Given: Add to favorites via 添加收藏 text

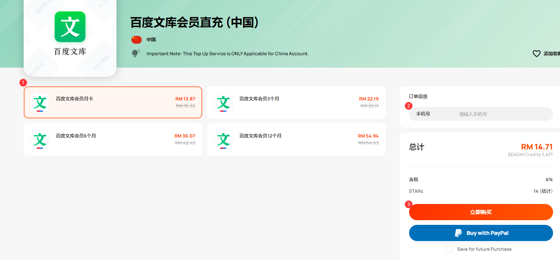Looking at the screenshot, I should coord(551,54).
